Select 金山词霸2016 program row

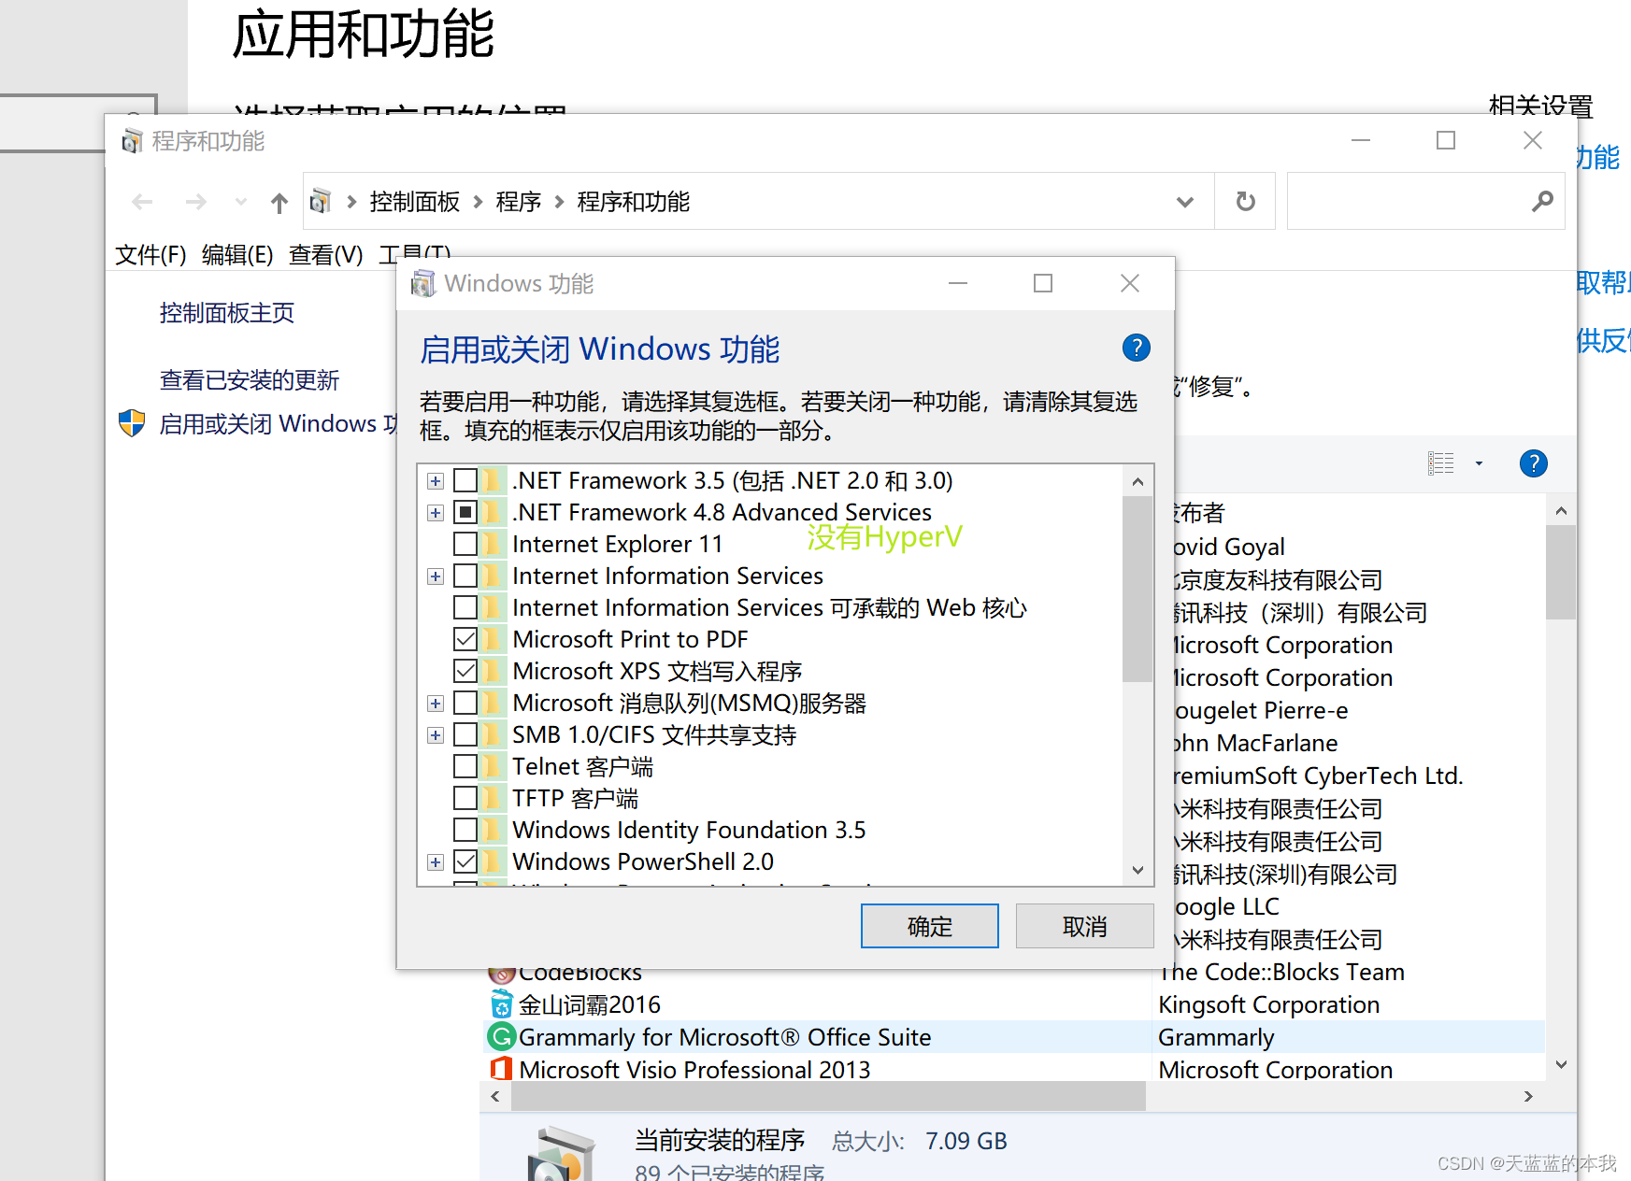tap(1014, 1004)
